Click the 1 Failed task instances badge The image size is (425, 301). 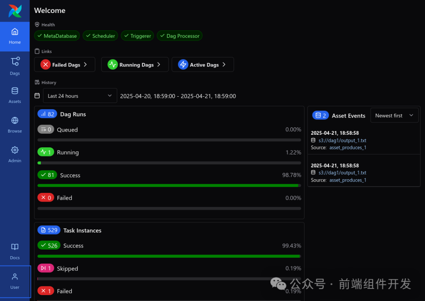click(46, 291)
